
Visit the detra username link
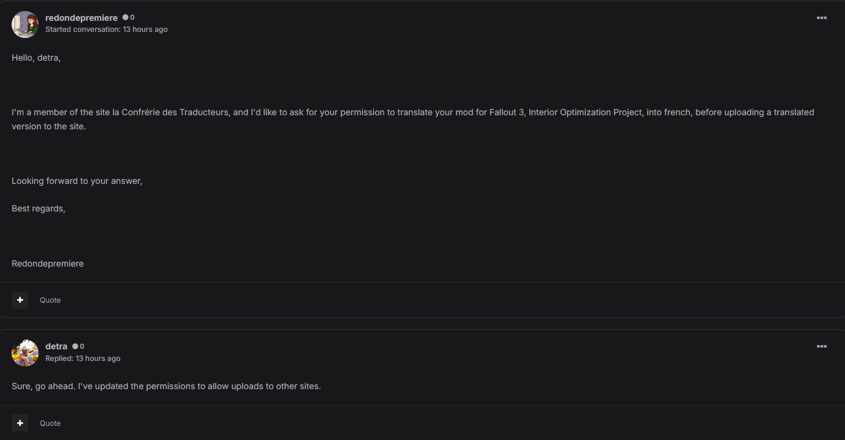tap(56, 346)
